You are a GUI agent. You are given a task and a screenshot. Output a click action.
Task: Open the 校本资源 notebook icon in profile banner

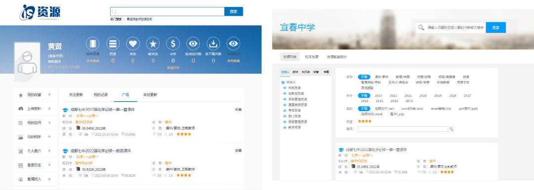(92, 43)
